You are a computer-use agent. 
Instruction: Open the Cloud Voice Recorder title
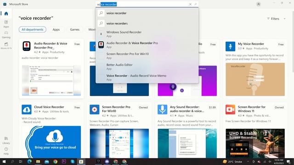(49, 107)
